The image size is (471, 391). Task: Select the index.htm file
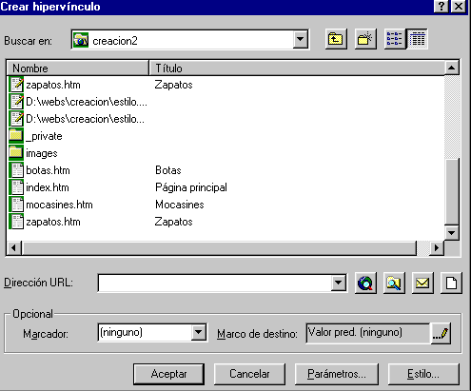click(x=48, y=187)
